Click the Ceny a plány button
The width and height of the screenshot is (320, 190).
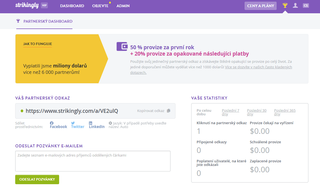(260, 6)
